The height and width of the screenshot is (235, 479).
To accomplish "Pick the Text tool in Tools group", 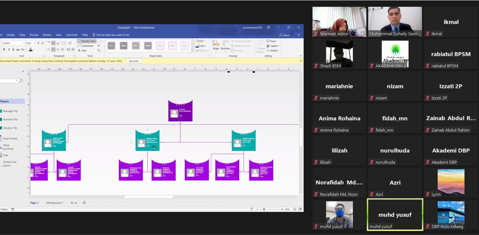I will (82, 51).
